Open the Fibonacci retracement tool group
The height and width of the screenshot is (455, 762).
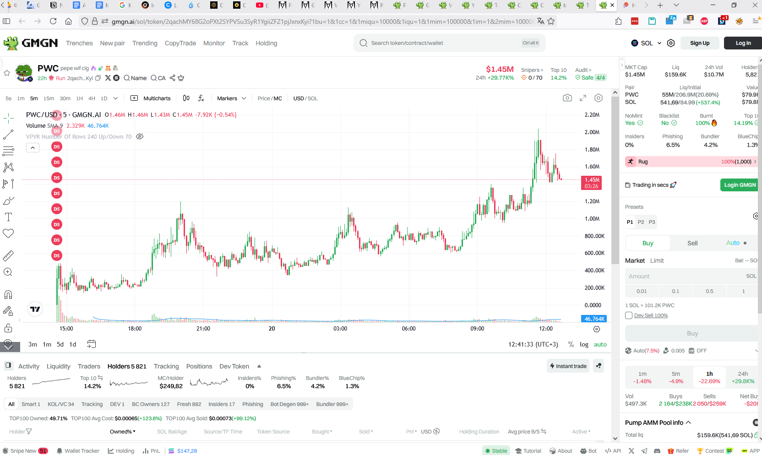coord(8,151)
